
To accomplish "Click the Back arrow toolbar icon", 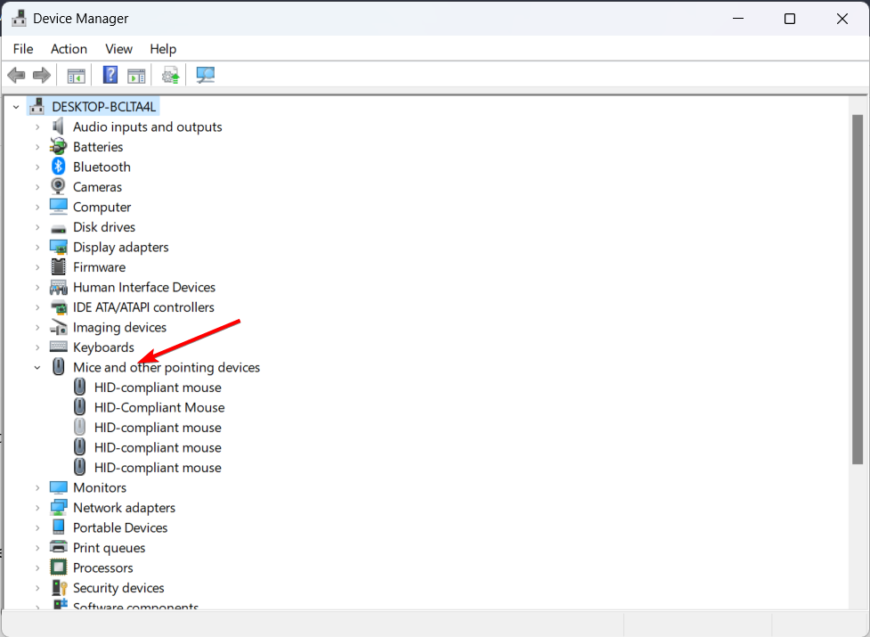I will (17, 75).
